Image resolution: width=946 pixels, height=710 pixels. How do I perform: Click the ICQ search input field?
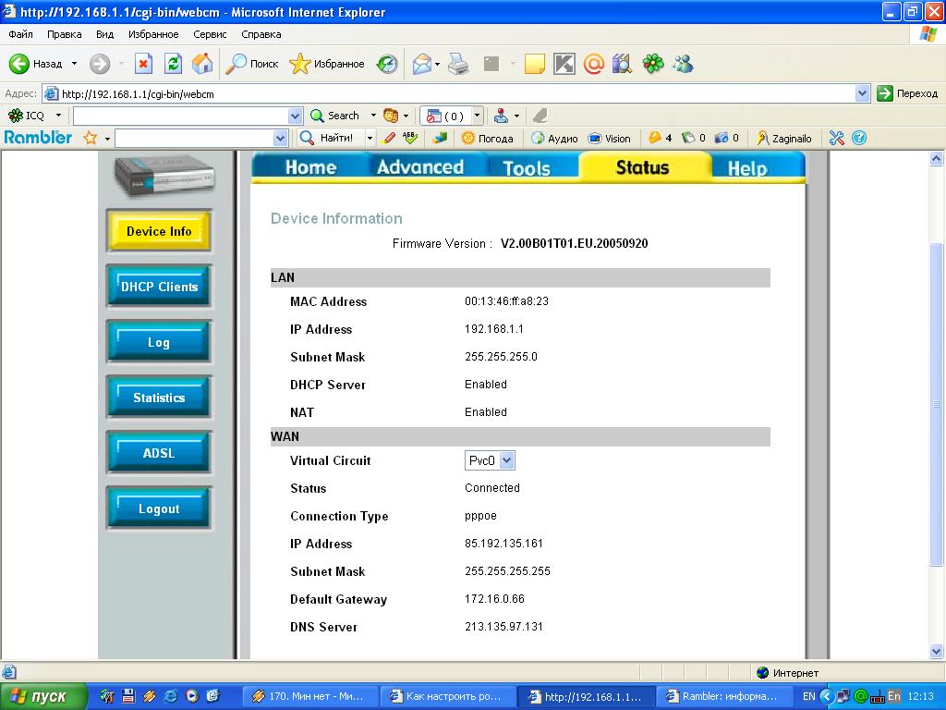[x=180, y=116]
